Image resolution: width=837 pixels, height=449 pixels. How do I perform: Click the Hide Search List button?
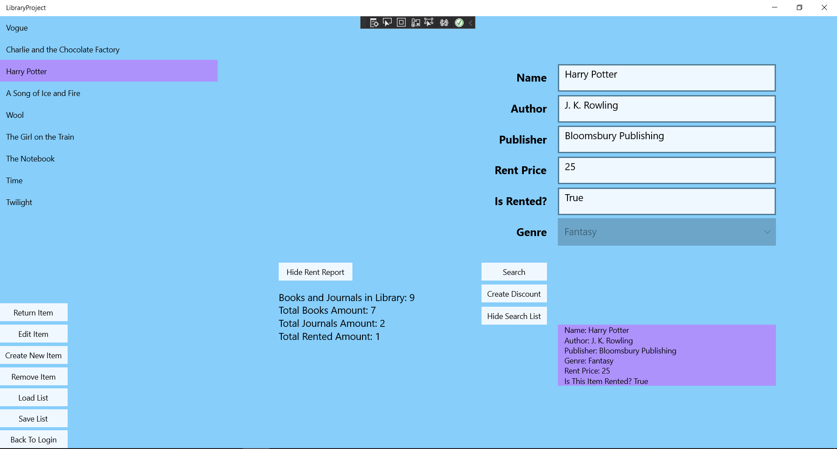(514, 316)
